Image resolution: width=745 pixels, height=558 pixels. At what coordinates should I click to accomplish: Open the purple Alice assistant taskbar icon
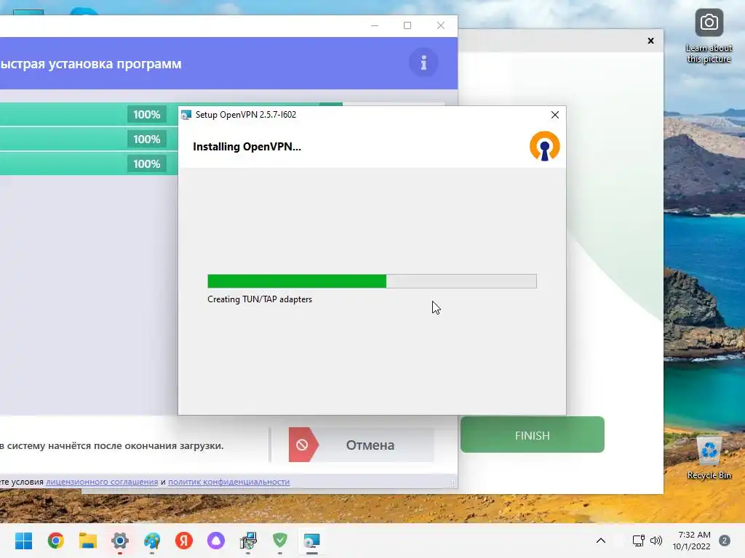[216, 541]
